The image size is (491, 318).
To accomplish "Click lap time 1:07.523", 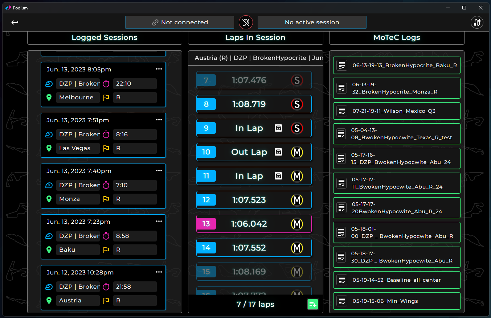I will click(x=249, y=200).
